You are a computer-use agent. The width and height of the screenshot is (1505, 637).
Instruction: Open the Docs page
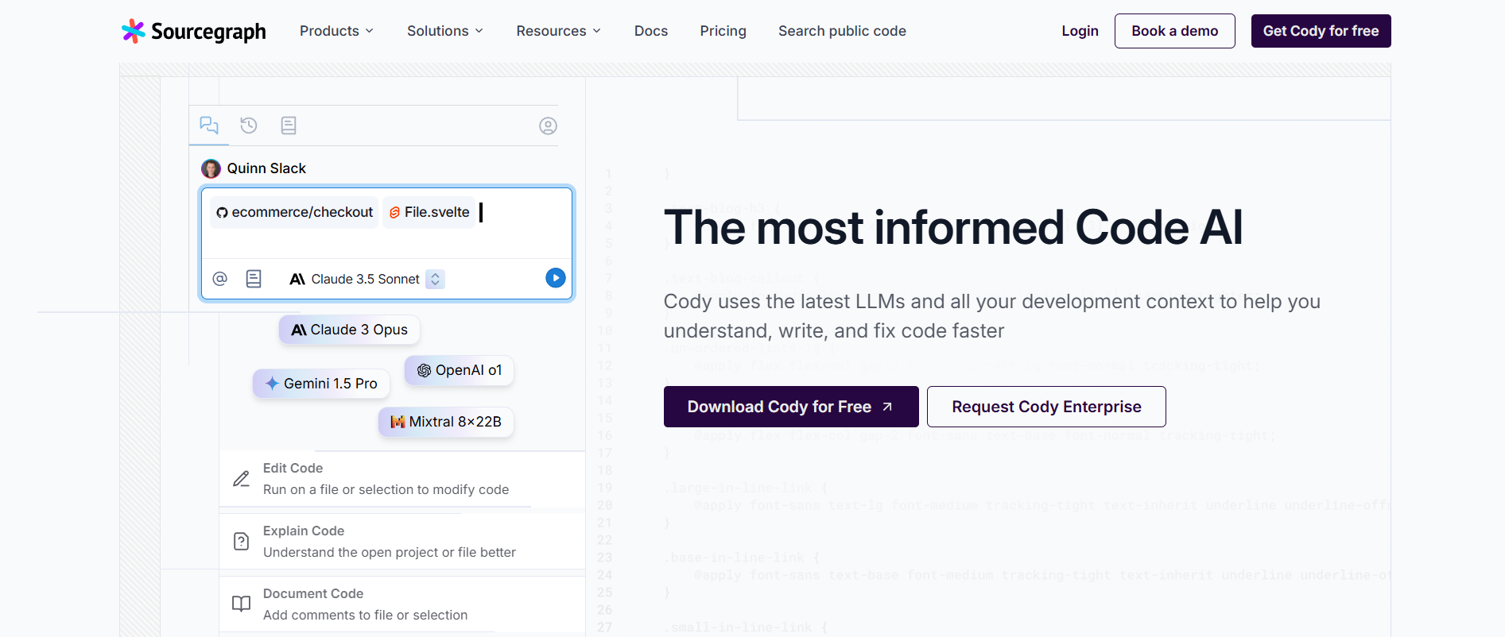651,31
